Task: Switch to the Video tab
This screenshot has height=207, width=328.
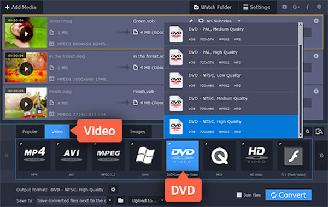Action: click(x=57, y=132)
